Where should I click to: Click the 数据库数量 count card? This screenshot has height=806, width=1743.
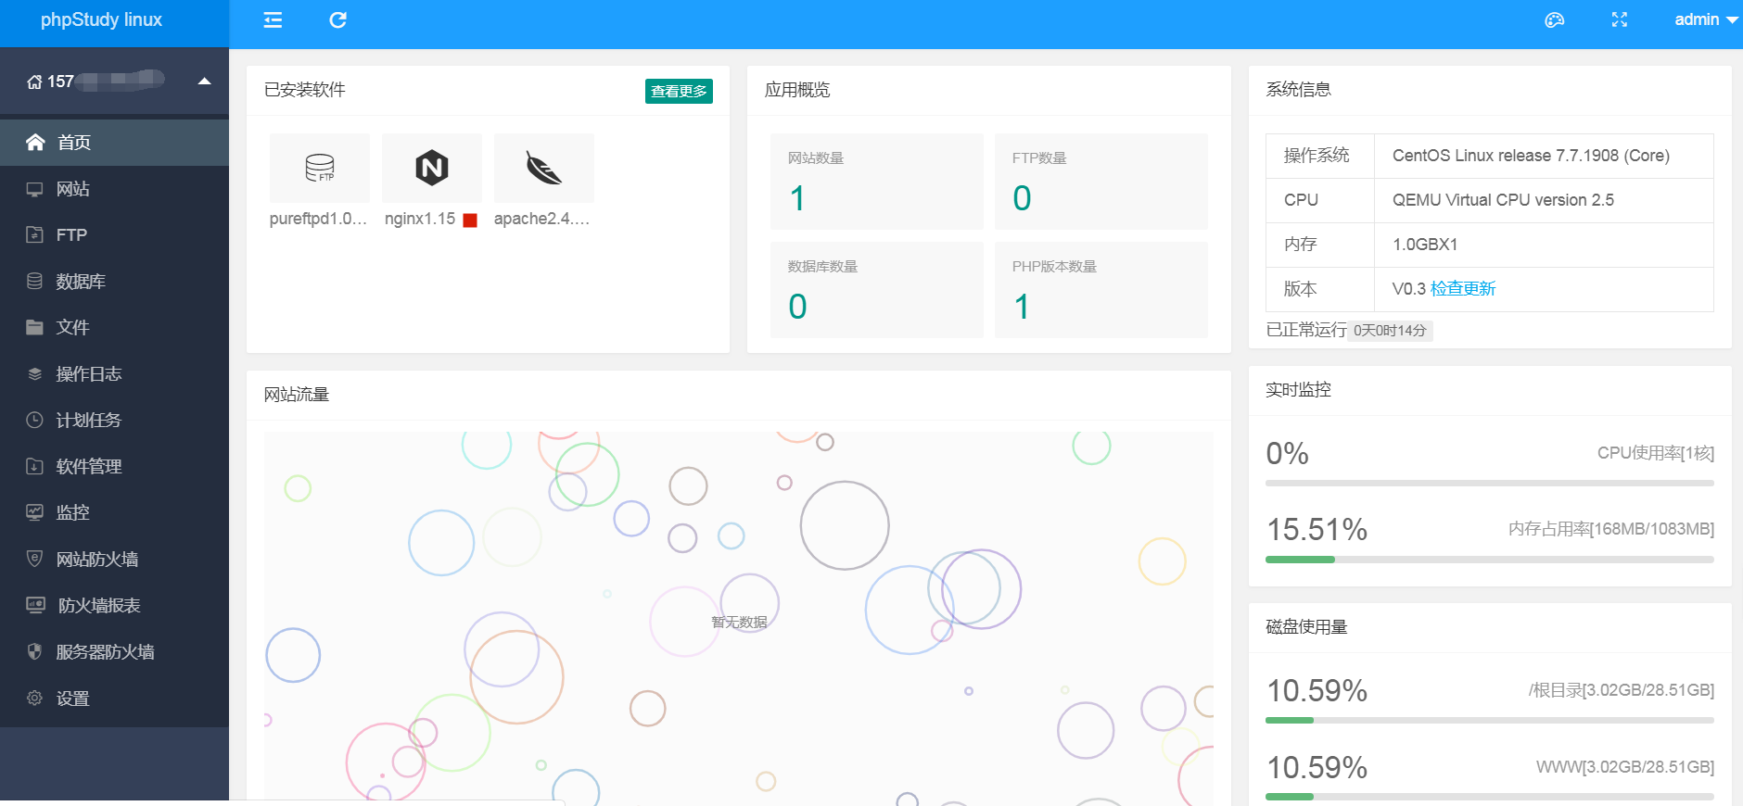pos(877,290)
